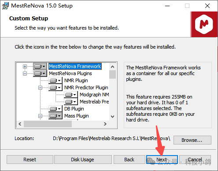
Task: Open Mestrelab Pre feature install dropdown icon
Action: tap(71, 102)
